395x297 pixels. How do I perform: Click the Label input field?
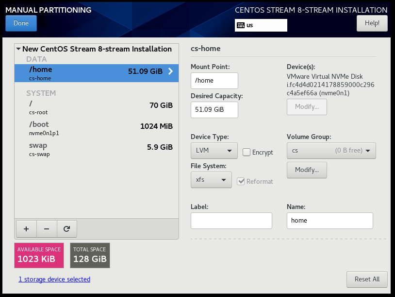(231, 221)
